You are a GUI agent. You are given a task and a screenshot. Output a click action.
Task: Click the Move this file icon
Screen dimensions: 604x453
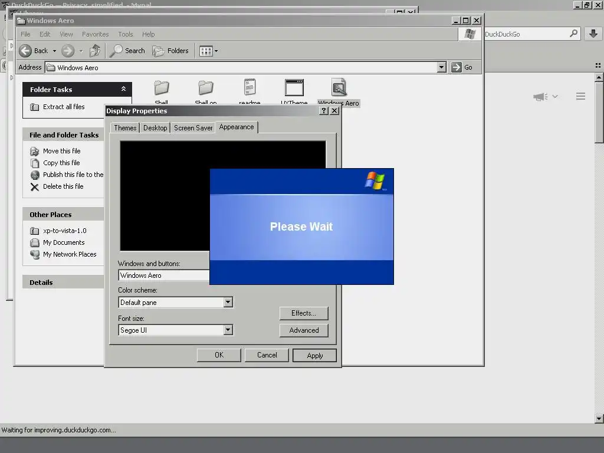click(x=35, y=152)
